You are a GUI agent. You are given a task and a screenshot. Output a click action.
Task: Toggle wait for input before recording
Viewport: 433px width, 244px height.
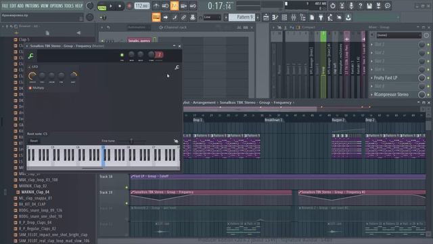tap(165, 5)
